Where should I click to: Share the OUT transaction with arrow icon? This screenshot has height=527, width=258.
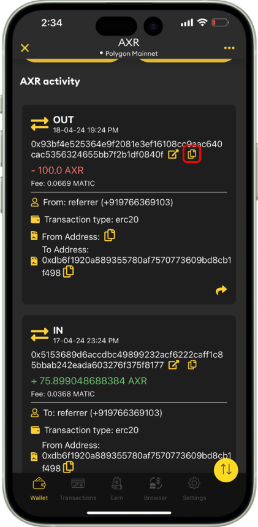tap(221, 290)
